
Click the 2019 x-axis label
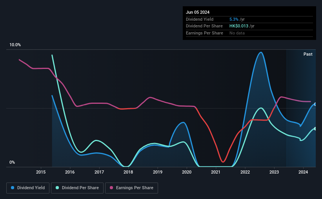pos(158,172)
